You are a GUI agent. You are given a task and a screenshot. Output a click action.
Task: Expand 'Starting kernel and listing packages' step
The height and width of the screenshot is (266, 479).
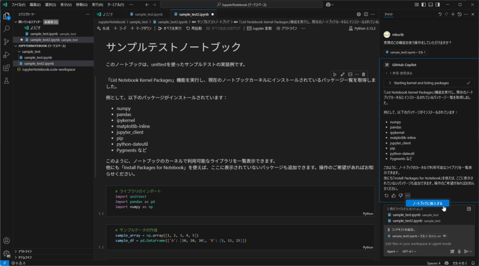(x=428, y=83)
